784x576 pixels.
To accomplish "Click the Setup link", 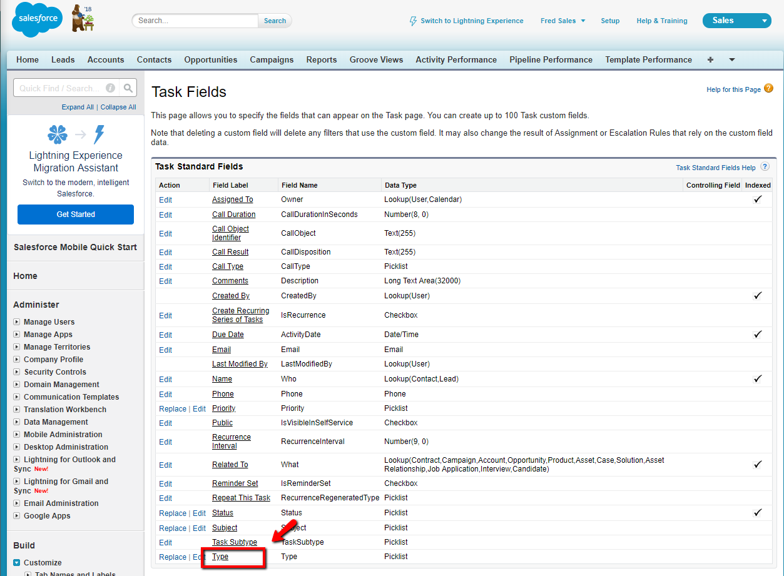I will 610,21.
